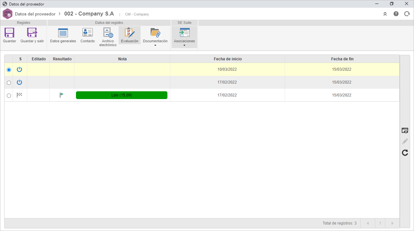Sort by the Editado column header
This screenshot has width=414, height=231.
point(39,59)
